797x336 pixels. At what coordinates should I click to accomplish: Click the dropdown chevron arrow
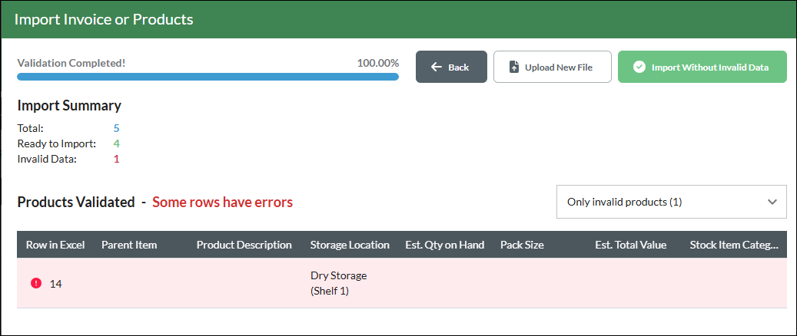(x=772, y=202)
